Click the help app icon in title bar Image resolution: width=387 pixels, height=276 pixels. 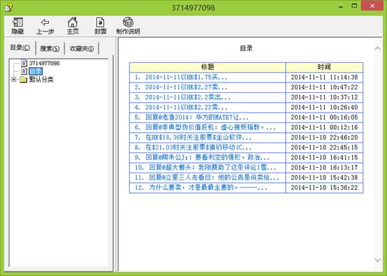pyautogui.click(x=8, y=8)
